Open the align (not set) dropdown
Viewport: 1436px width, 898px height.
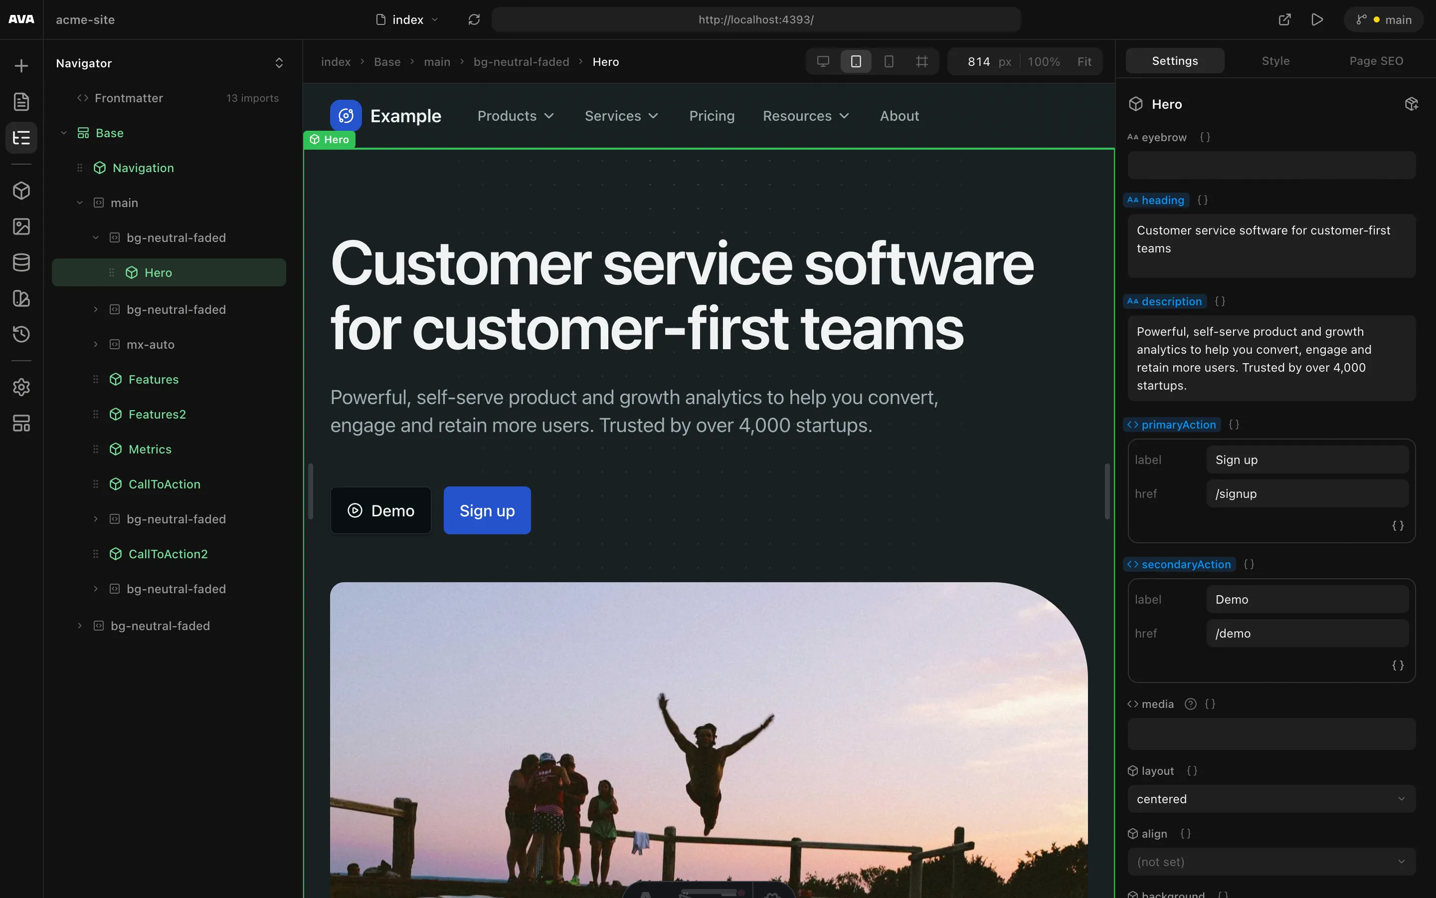1271,862
